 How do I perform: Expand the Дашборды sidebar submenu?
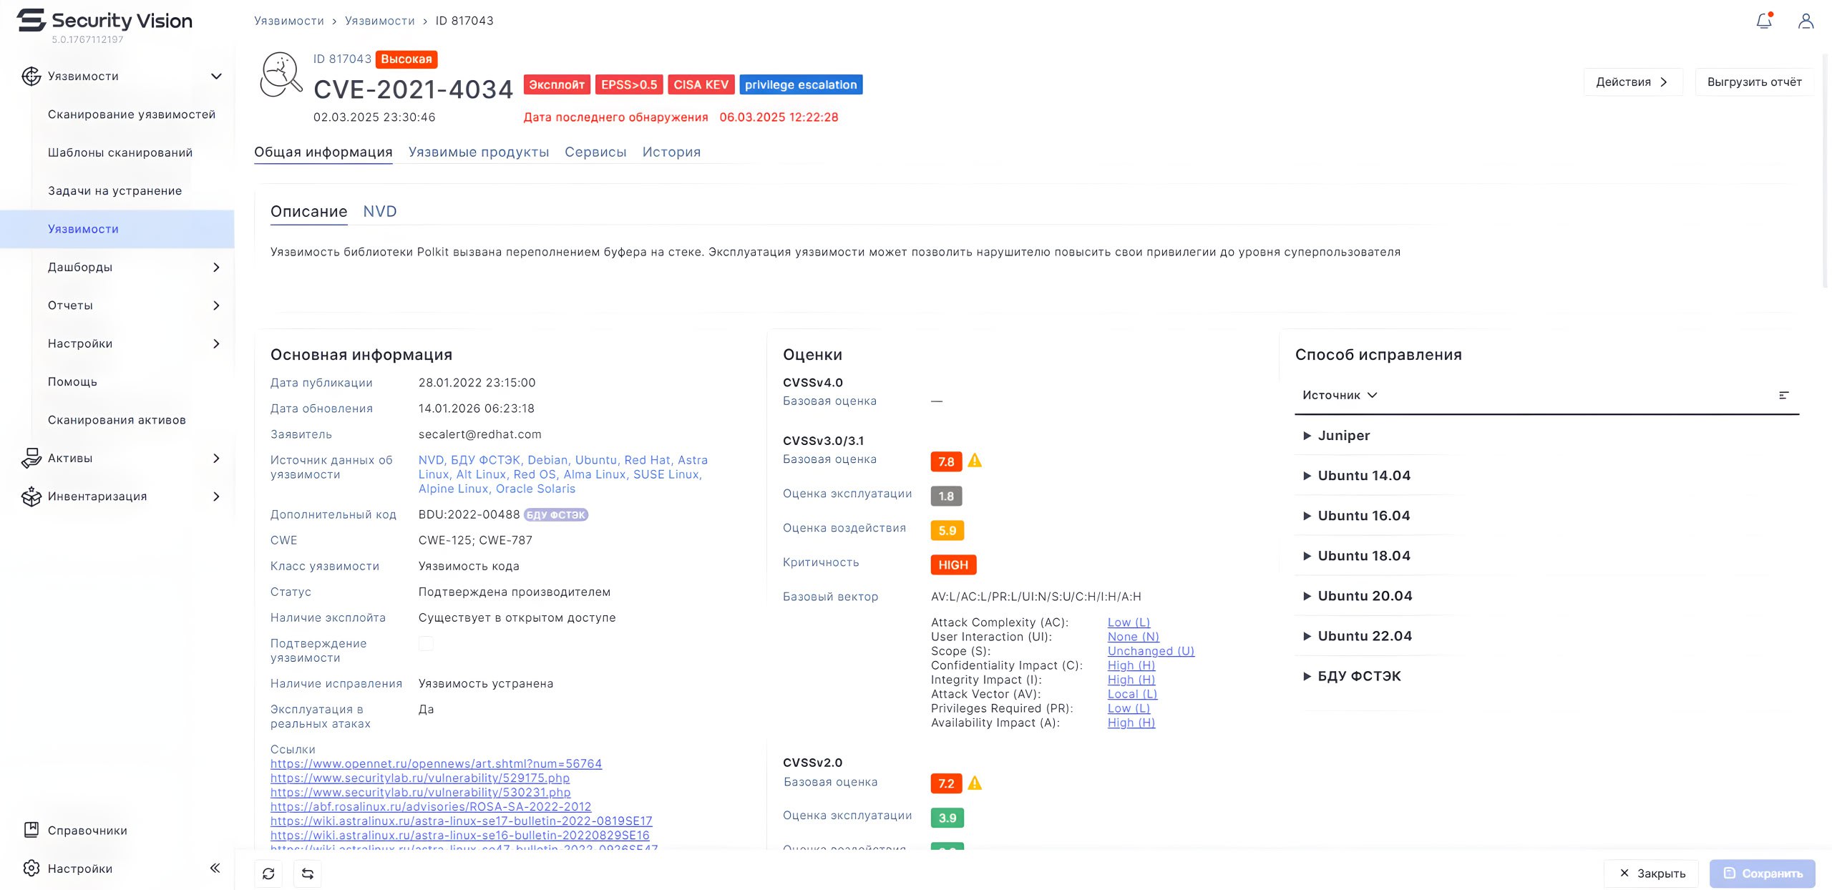(x=216, y=267)
